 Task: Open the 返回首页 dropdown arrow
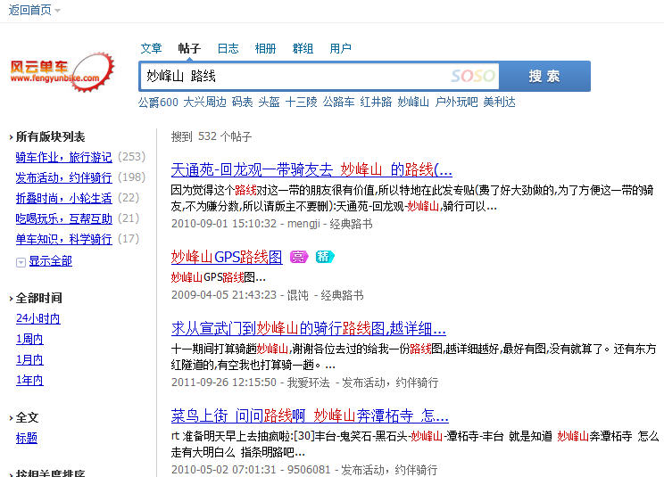pos(58,11)
